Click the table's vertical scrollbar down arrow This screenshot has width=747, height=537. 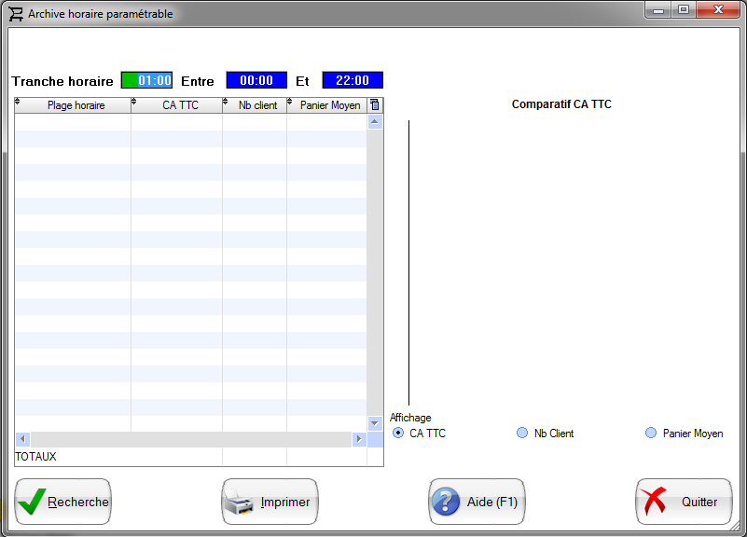(375, 423)
